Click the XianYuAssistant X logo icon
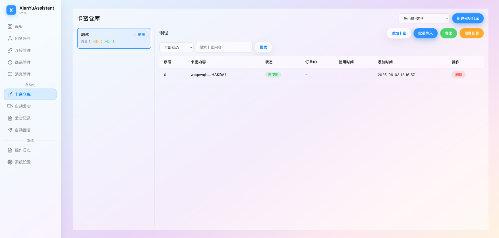Viewport: 499px width, 238px height. pyautogui.click(x=11, y=10)
